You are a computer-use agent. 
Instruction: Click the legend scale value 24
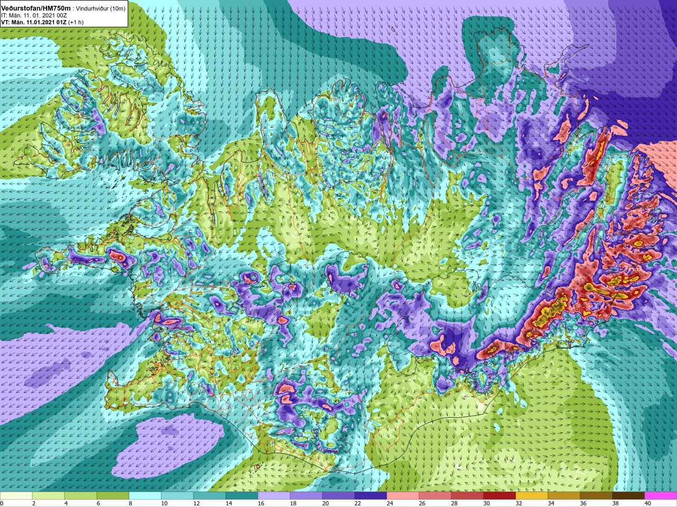pyautogui.click(x=390, y=503)
